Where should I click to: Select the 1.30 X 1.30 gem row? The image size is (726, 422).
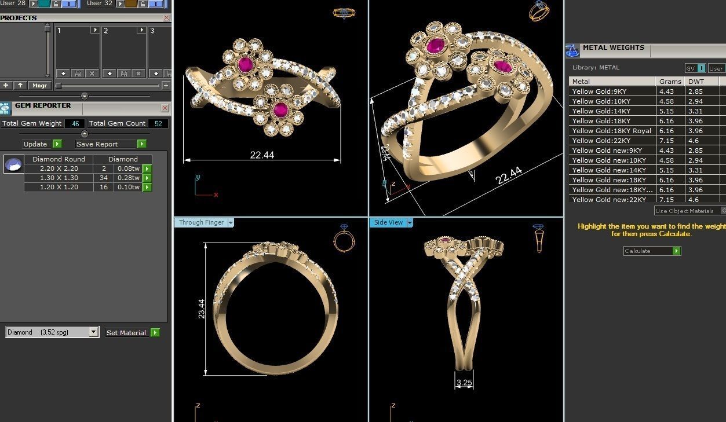pos(87,178)
